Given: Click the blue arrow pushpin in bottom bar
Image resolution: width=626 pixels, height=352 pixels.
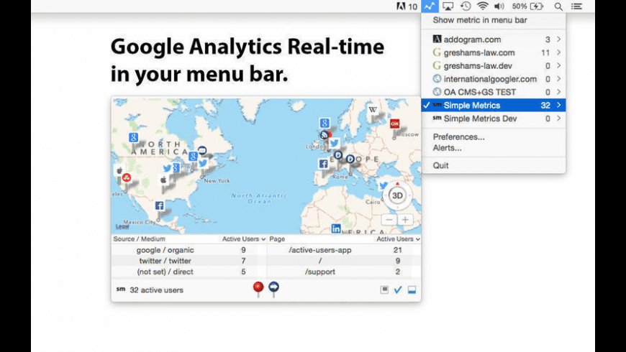Looking at the screenshot, I should 273,288.
